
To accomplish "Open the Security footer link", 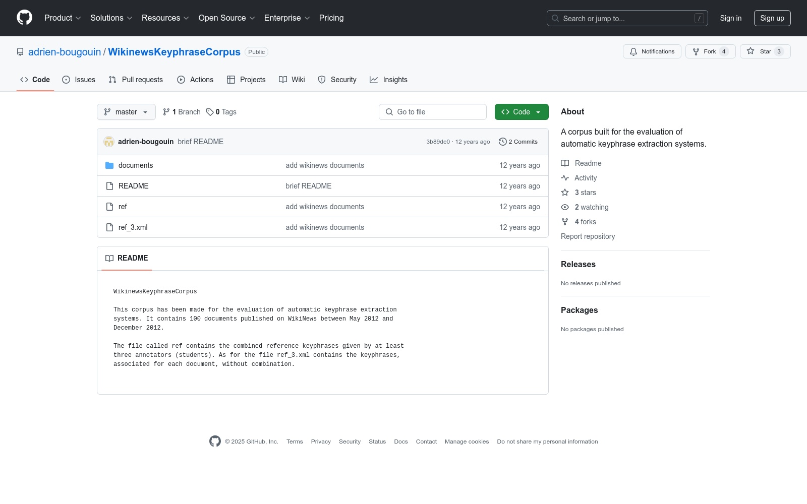I will pos(350,442).
